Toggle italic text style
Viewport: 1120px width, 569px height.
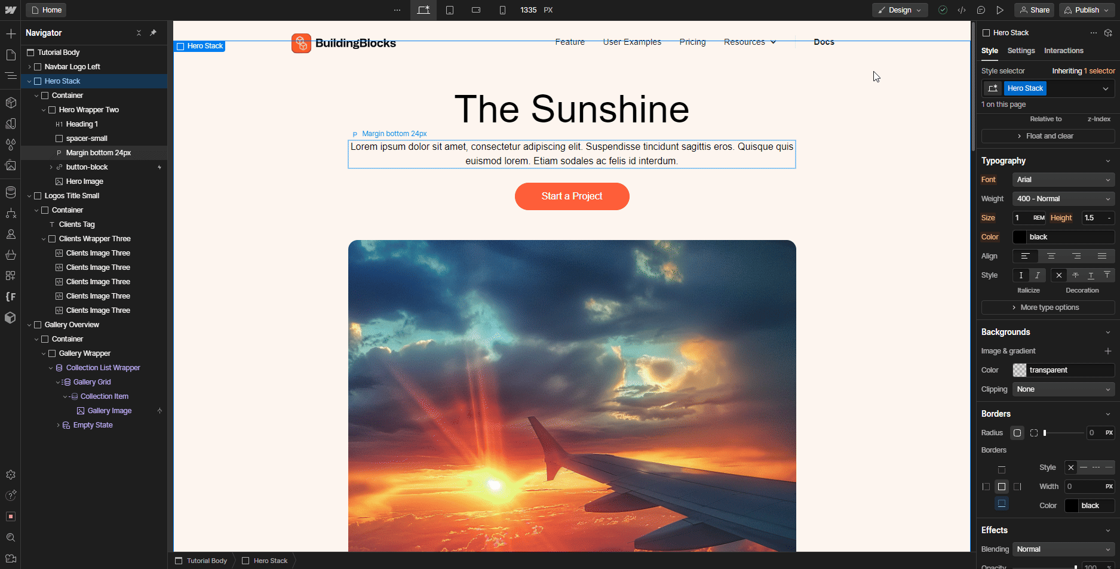(1037, 275)
